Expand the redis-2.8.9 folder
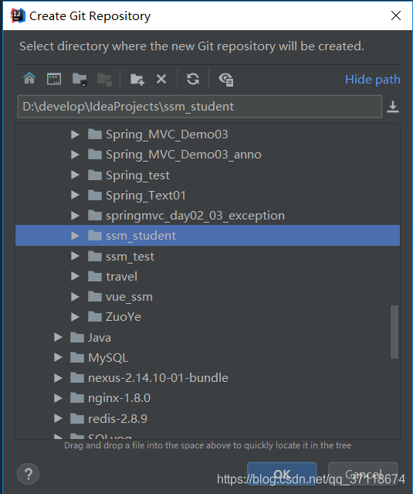 click(x=58, y=418)
